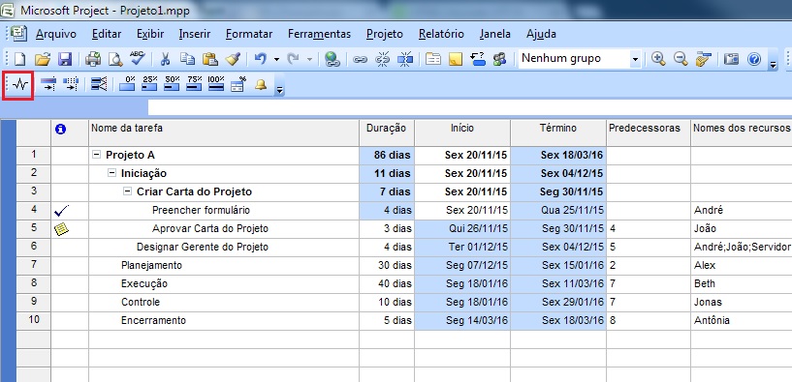
Task: Split the selected task
Action: pos(405,59)
